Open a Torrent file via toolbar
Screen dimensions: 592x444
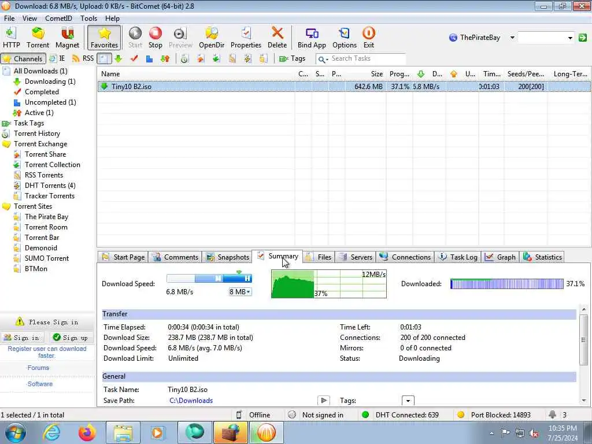click(38, 38)
